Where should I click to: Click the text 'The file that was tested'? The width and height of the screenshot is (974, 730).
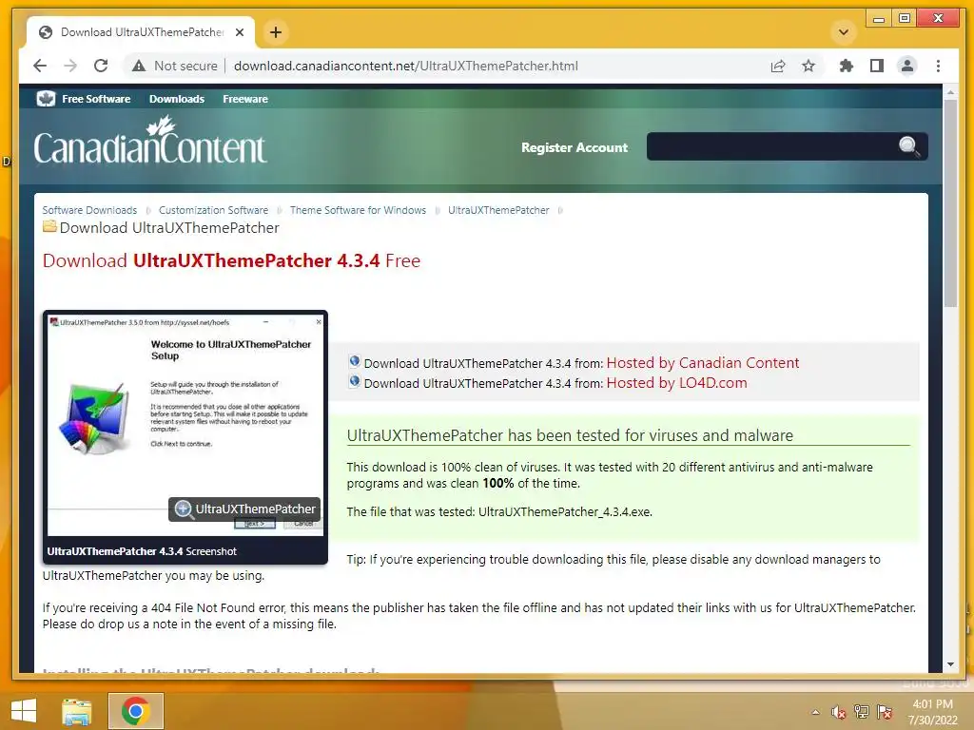pos(410,512)
